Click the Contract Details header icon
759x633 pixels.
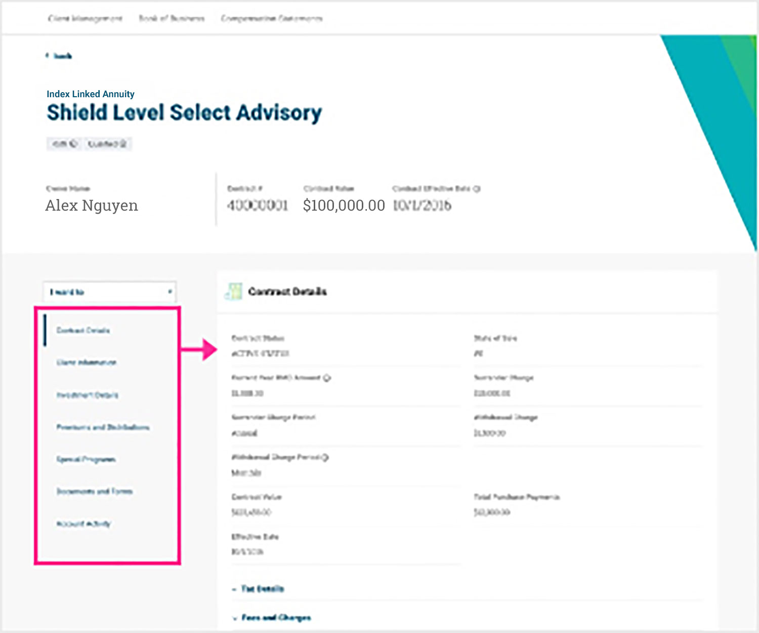233,291
